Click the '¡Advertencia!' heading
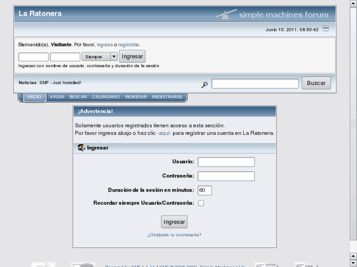 pyautogui.click(x=95, y=111)
